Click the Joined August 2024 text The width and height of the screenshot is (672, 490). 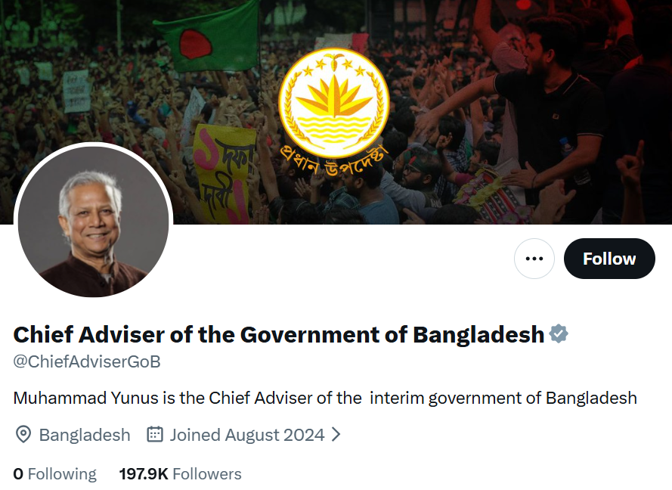pos(247,435)
